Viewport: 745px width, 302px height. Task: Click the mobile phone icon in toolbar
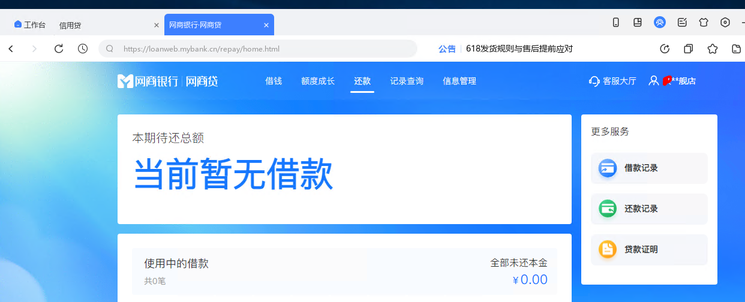615,22
